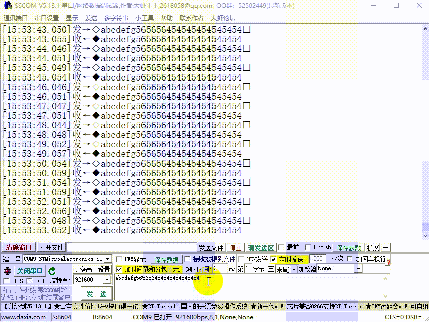
Task: Toggle the DTR checkbox
Action: click(29, 281)
